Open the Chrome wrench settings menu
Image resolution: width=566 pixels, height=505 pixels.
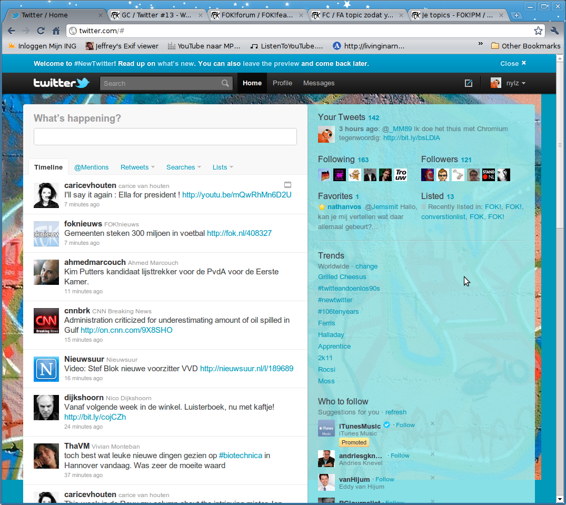554,31
